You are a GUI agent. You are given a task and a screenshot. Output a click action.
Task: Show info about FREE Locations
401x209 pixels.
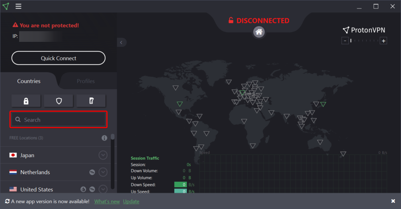pyautogui.click(x=104, y=138)
